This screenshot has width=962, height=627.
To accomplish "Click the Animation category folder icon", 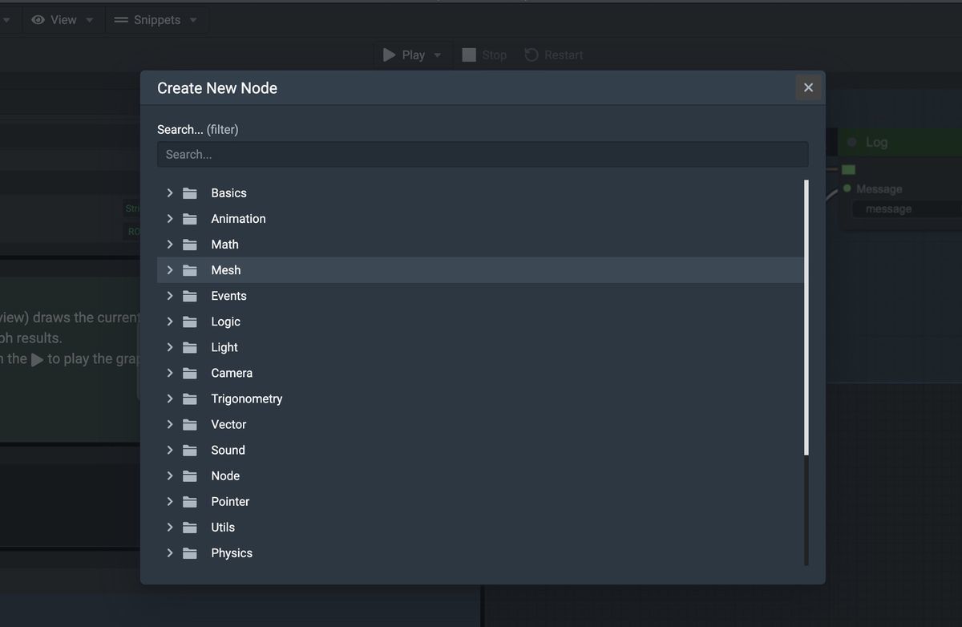I will click(190, 218).
